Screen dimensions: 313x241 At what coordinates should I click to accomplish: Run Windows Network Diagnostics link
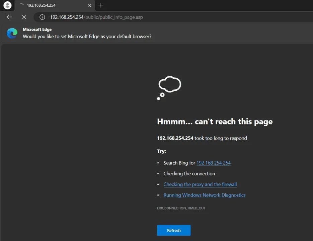(x=205, y=195)
